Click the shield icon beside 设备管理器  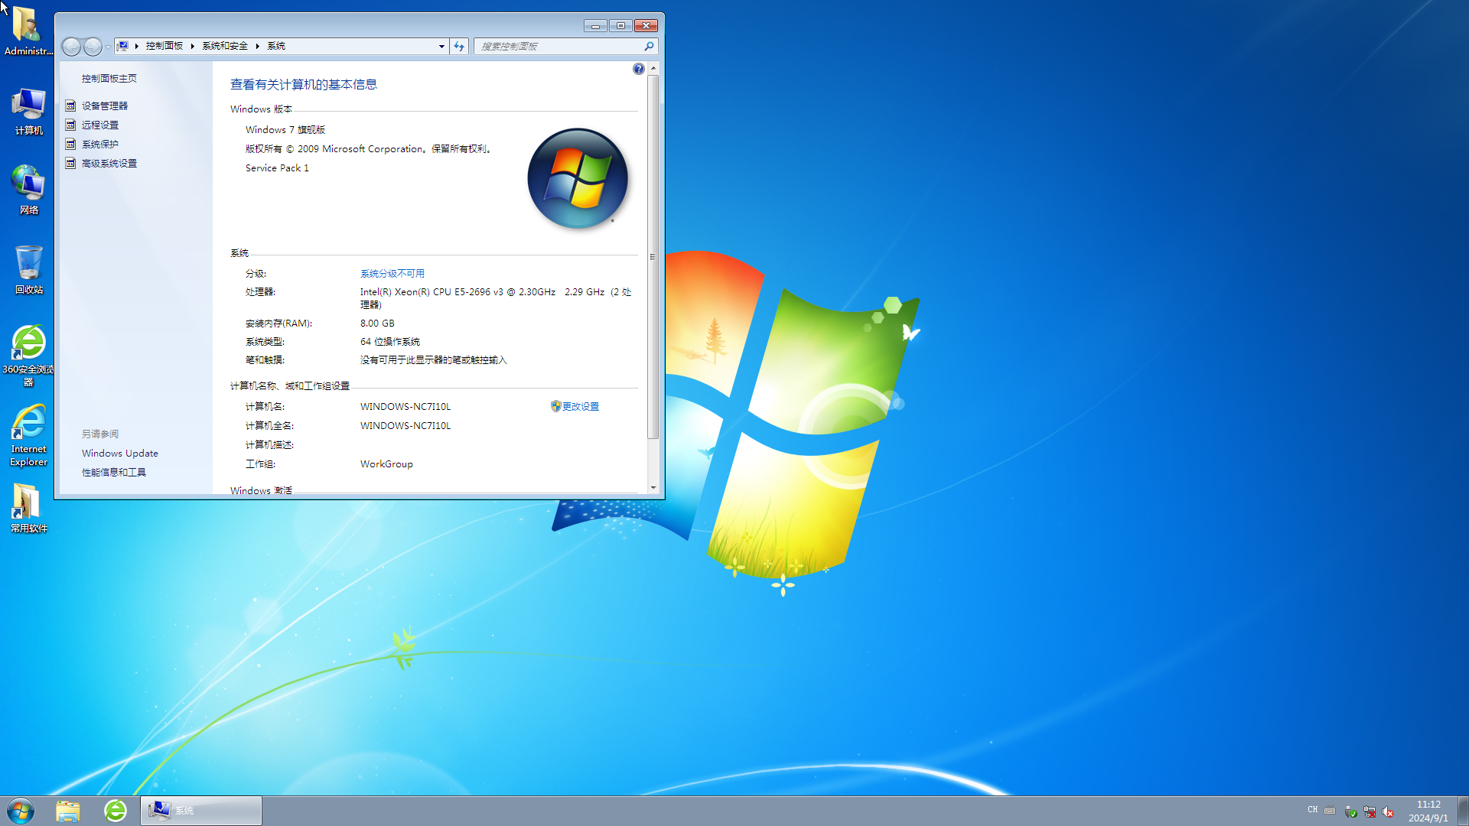(70, 106)
